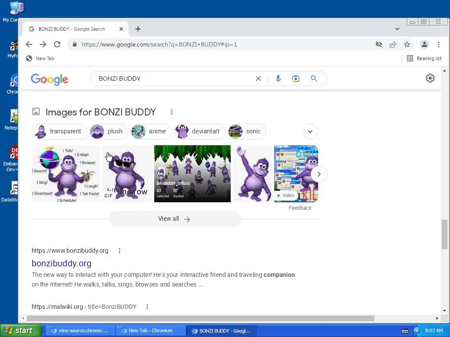The image size is (450, 337).
Task: Filter images by transparent chip
Action: (x=59, y=132)
